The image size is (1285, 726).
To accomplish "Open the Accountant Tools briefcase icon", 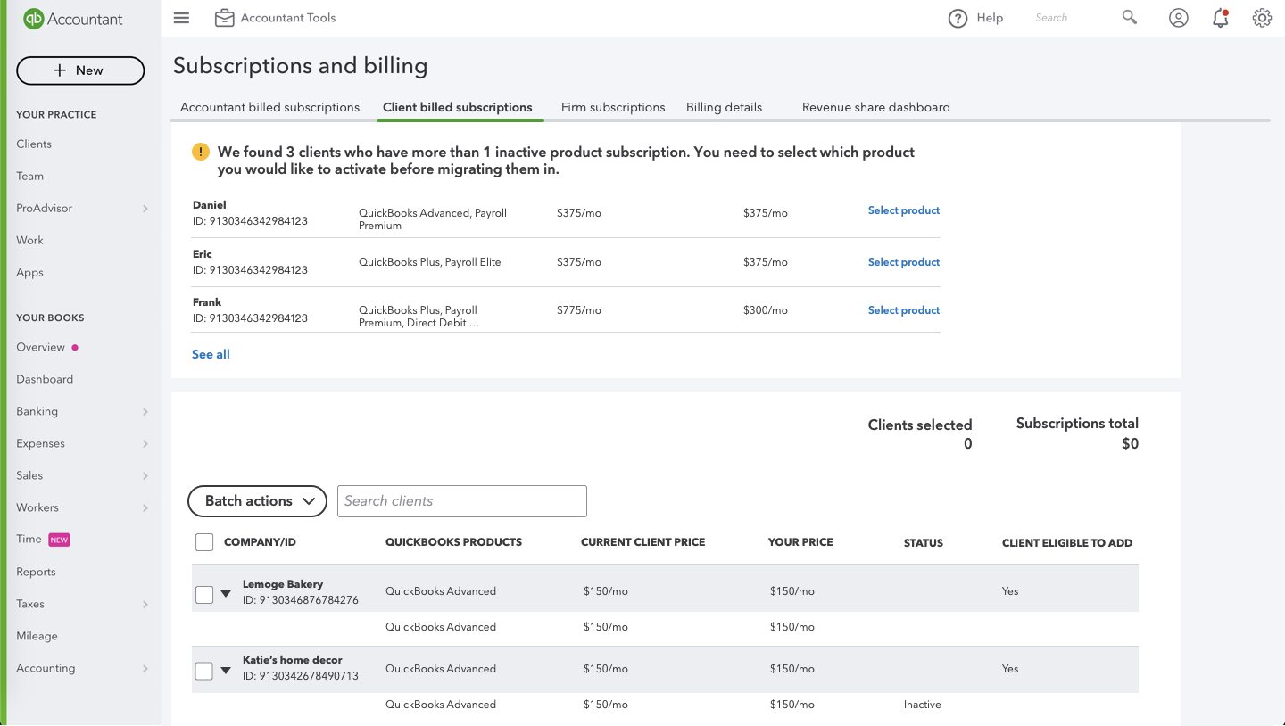I will point(224,18).
